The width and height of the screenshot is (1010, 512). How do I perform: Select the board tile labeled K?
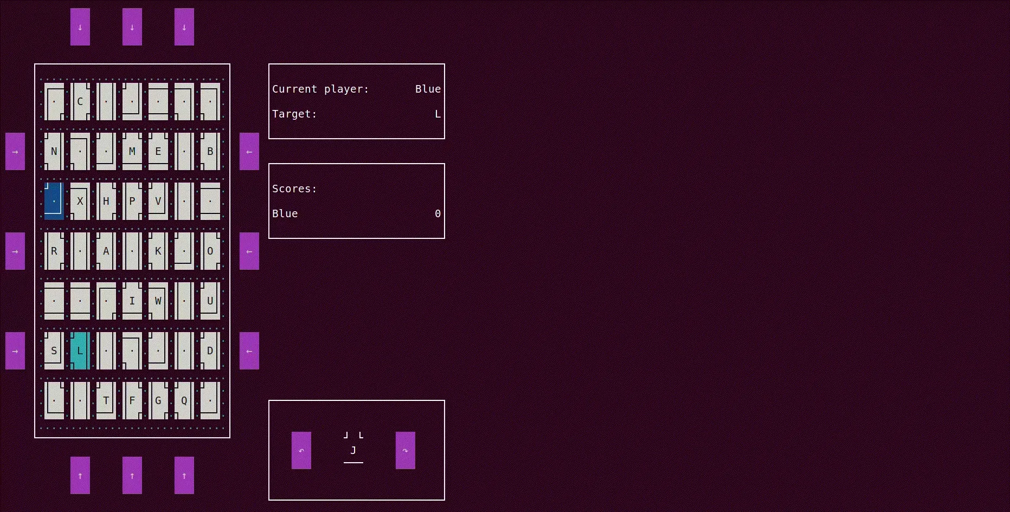[x=158, y=251]
